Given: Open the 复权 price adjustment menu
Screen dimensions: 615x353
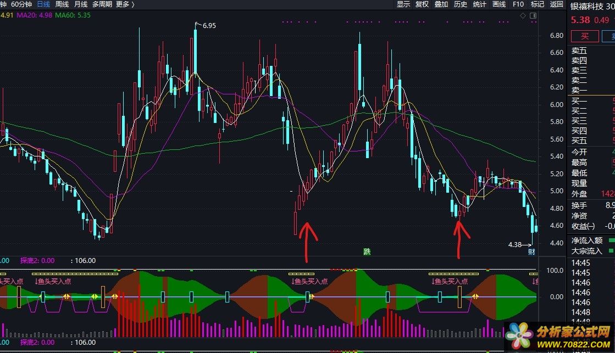Looking at the screenshot, I should click(422, 4).
